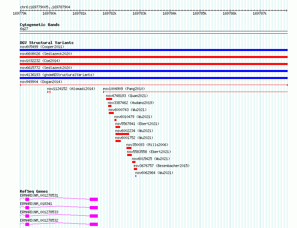This screenshot has height=228, width=297.
Task: Click the nsv6015425 (Wu2021) red block
Action: tap(134, 162)
